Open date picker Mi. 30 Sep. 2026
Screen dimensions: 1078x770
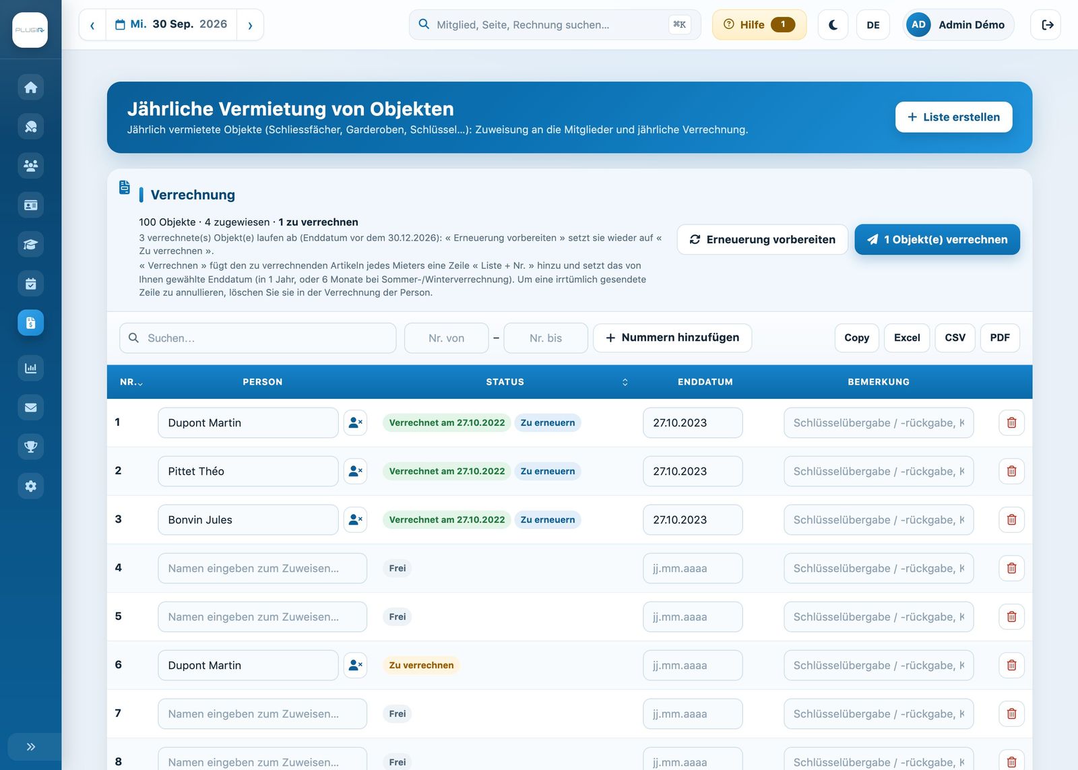coord(171,25)
